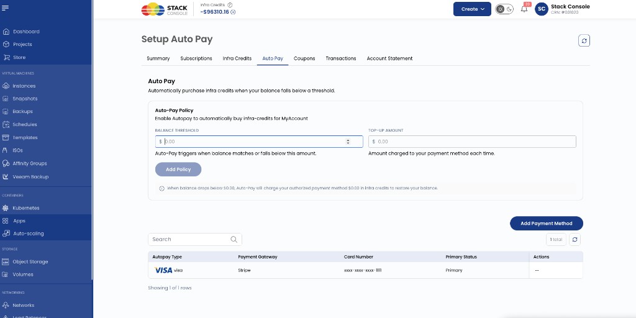Viewport: 636px width, 318px height.
Task: Refresh page with top-right refresh icon
Action: click(x=584, y=40)
